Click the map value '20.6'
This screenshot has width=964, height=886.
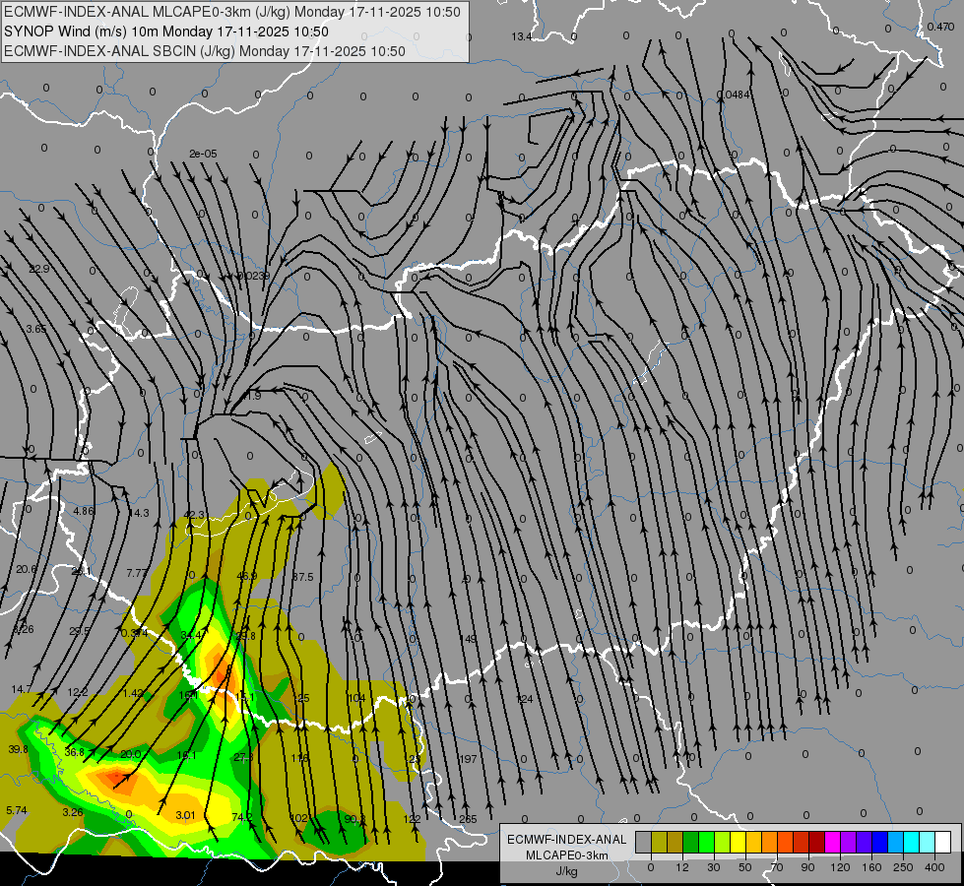[27, 569]
